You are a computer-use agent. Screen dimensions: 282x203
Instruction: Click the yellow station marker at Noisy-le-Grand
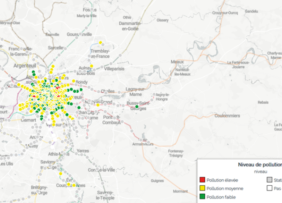point(98,105)
